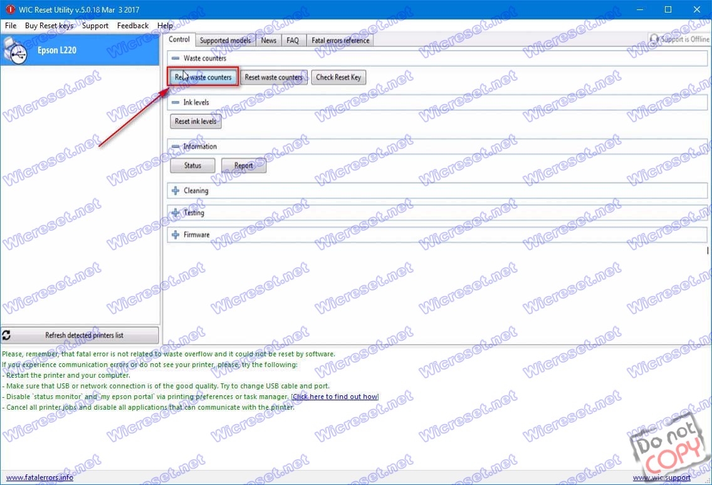The height and width of the screenshot is (485, 712).
Task: Expand the Cleaning section
Action: tap(175, 191)
